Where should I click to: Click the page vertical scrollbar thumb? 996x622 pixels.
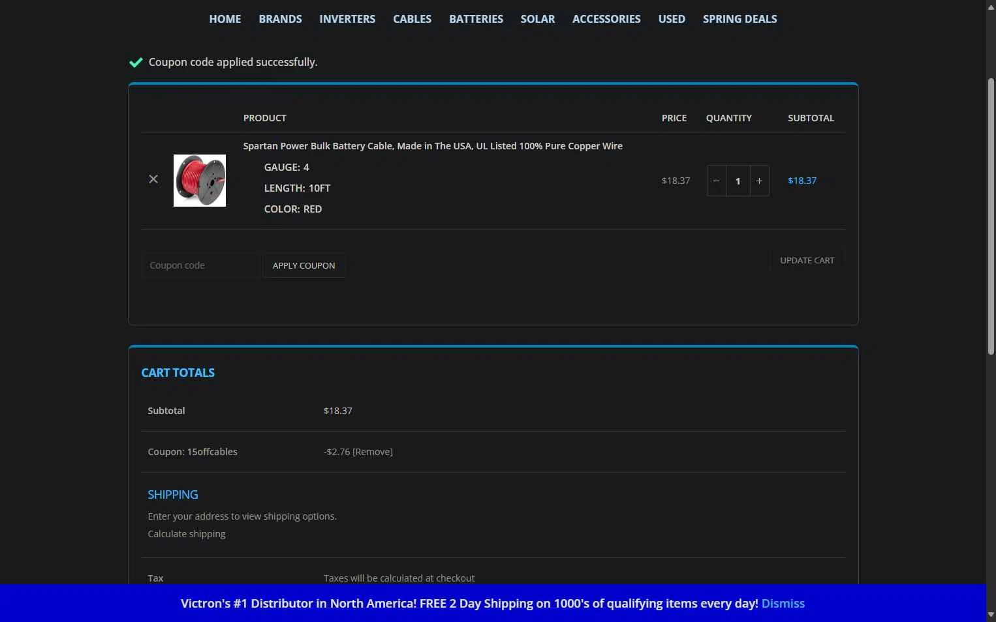pyautogui.click(x=991, y=216)
